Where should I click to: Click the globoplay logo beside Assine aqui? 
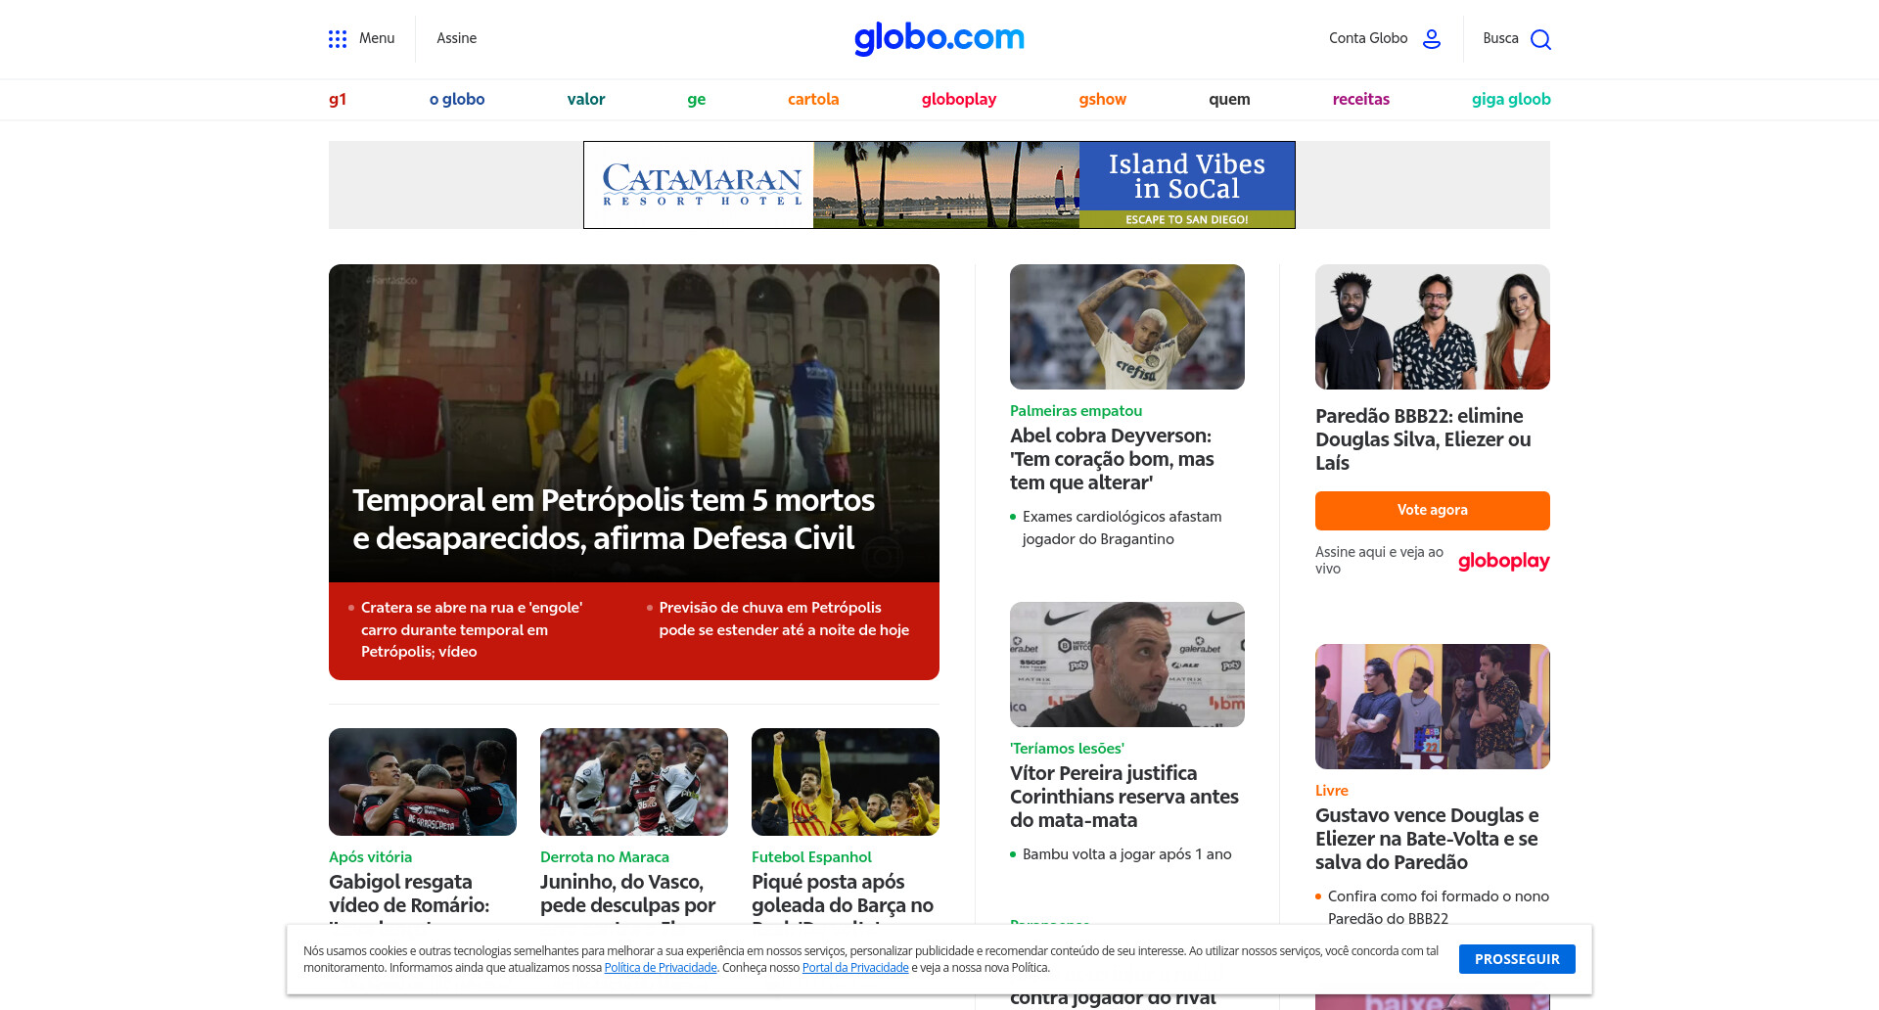pyautogui.click(x=1503, y=561)
